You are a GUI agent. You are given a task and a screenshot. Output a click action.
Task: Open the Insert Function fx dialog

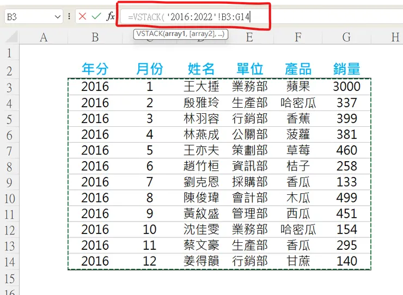pyautogui.click(x=110, y=16)
